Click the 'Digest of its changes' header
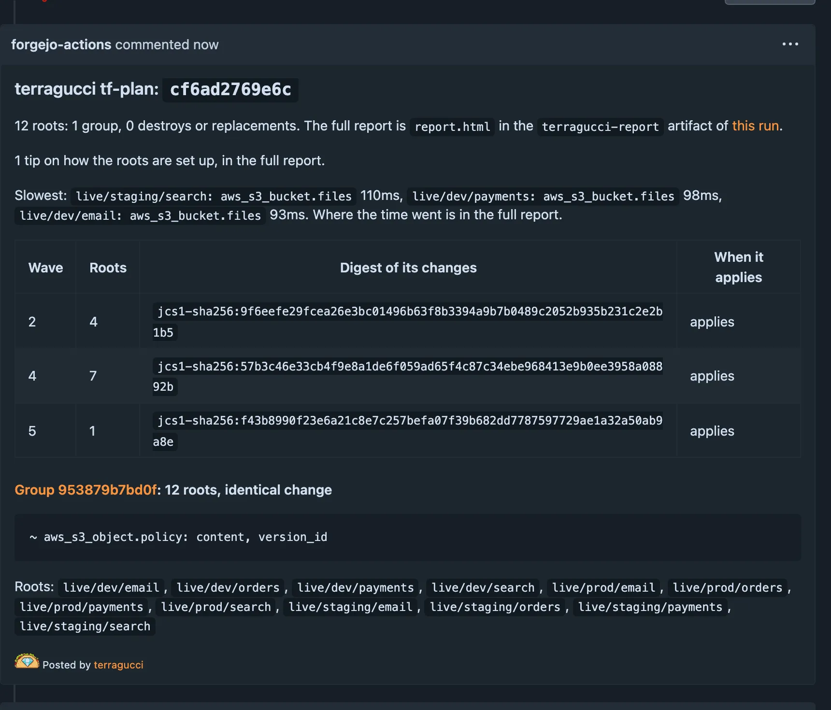This screenshot has width=831, height=710. click(x=408, y=268)
